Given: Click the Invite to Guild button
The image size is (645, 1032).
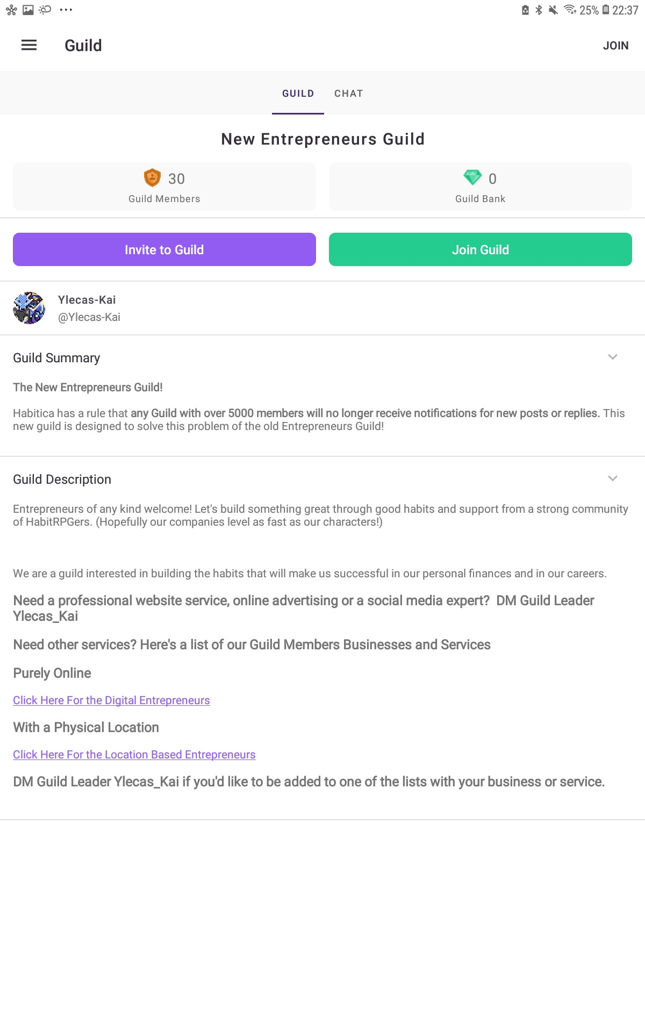Looking at the screenshot, I should click(164, 249).
